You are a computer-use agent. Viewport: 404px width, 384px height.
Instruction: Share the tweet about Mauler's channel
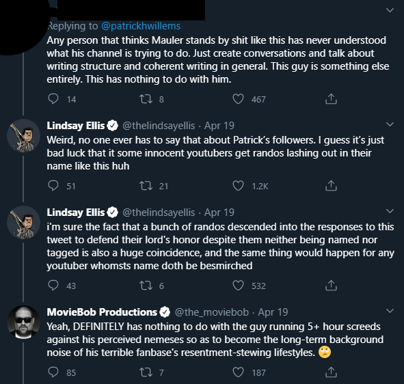(331, 99)
